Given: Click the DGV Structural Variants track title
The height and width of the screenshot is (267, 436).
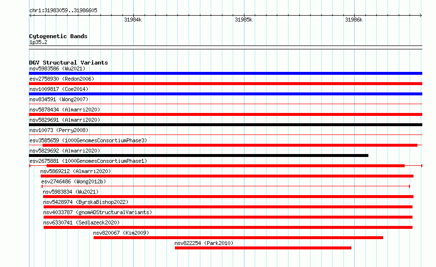Looking at the screenshot, I should click(x=69, y=63).
